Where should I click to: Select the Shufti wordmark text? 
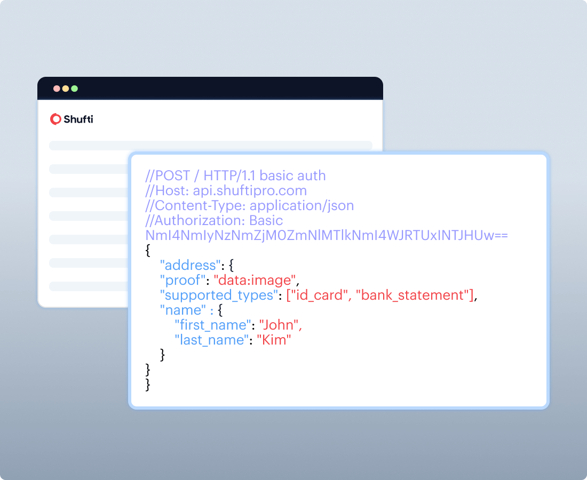78,119
